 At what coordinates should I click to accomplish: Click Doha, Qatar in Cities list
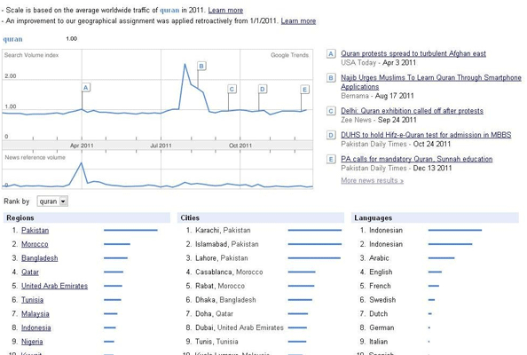(x=214, y=313)
